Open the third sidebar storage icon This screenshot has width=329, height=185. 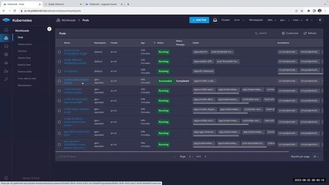pyautogui.click(x=6, y=46)
